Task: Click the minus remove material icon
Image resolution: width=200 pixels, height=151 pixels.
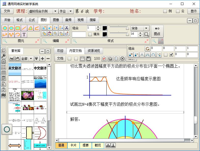Action: point(48,59)
